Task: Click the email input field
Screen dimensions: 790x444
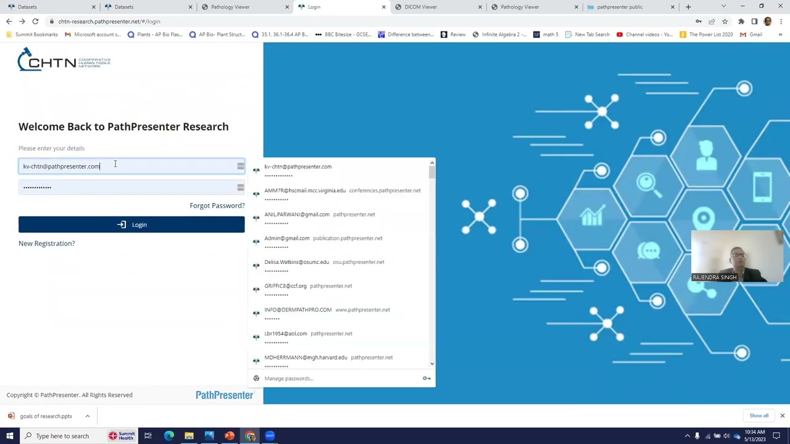Action: pyautogui.click(x=131, y=166)
